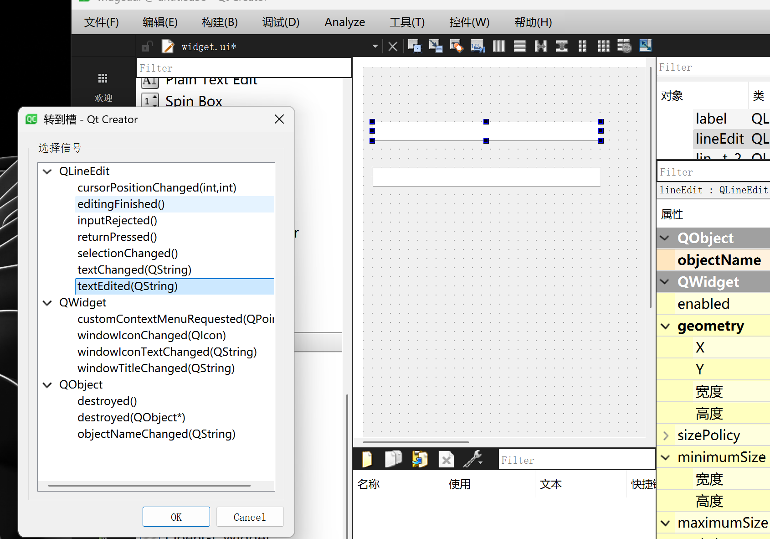
Task: Click the widget box Filter field
Action: point(244,68)
